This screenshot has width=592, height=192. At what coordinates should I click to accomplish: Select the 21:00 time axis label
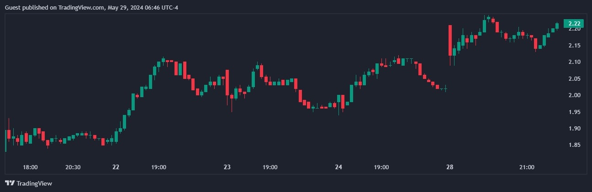point(527,167)
